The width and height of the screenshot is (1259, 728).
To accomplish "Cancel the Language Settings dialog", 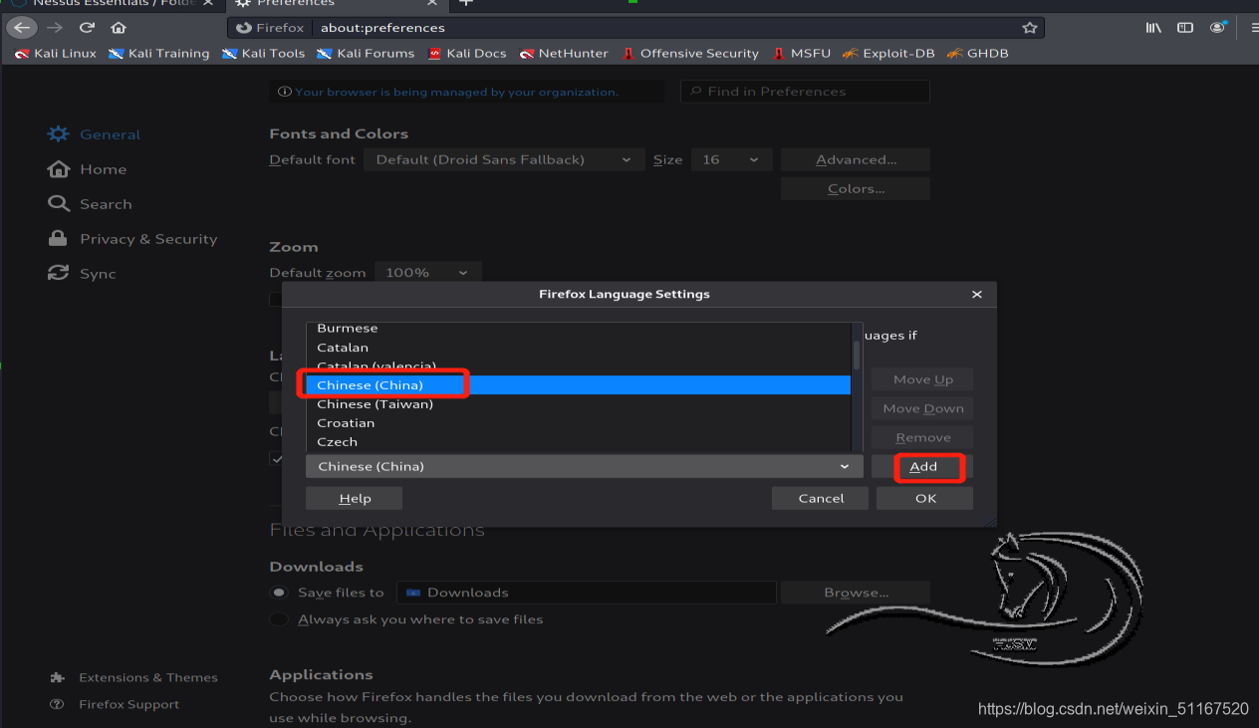I will click(821, 498).
